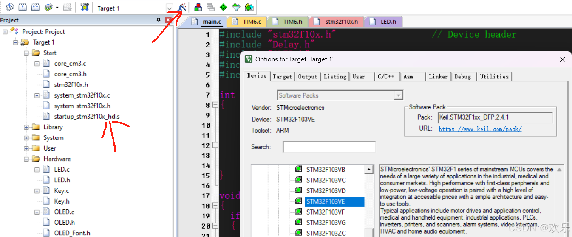Expand the OLED.c file node

37,212
